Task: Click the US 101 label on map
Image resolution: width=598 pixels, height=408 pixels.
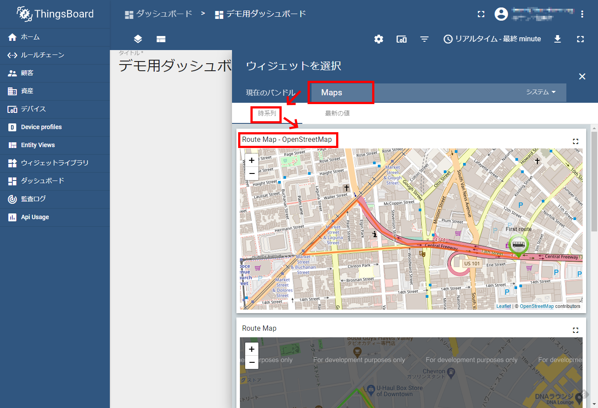Action: click(x=472, y=264)
